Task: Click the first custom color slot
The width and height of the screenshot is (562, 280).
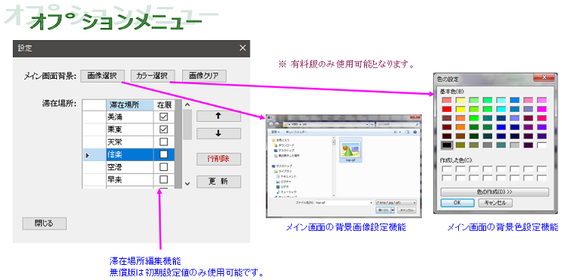Action: point(447,169)
